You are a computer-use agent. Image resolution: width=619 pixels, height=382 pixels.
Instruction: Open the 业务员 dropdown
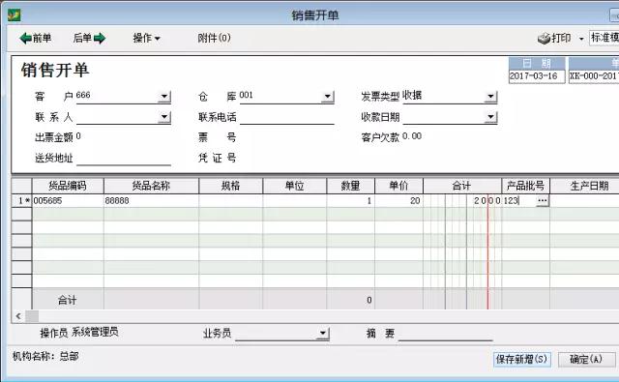tap(323, 334)
